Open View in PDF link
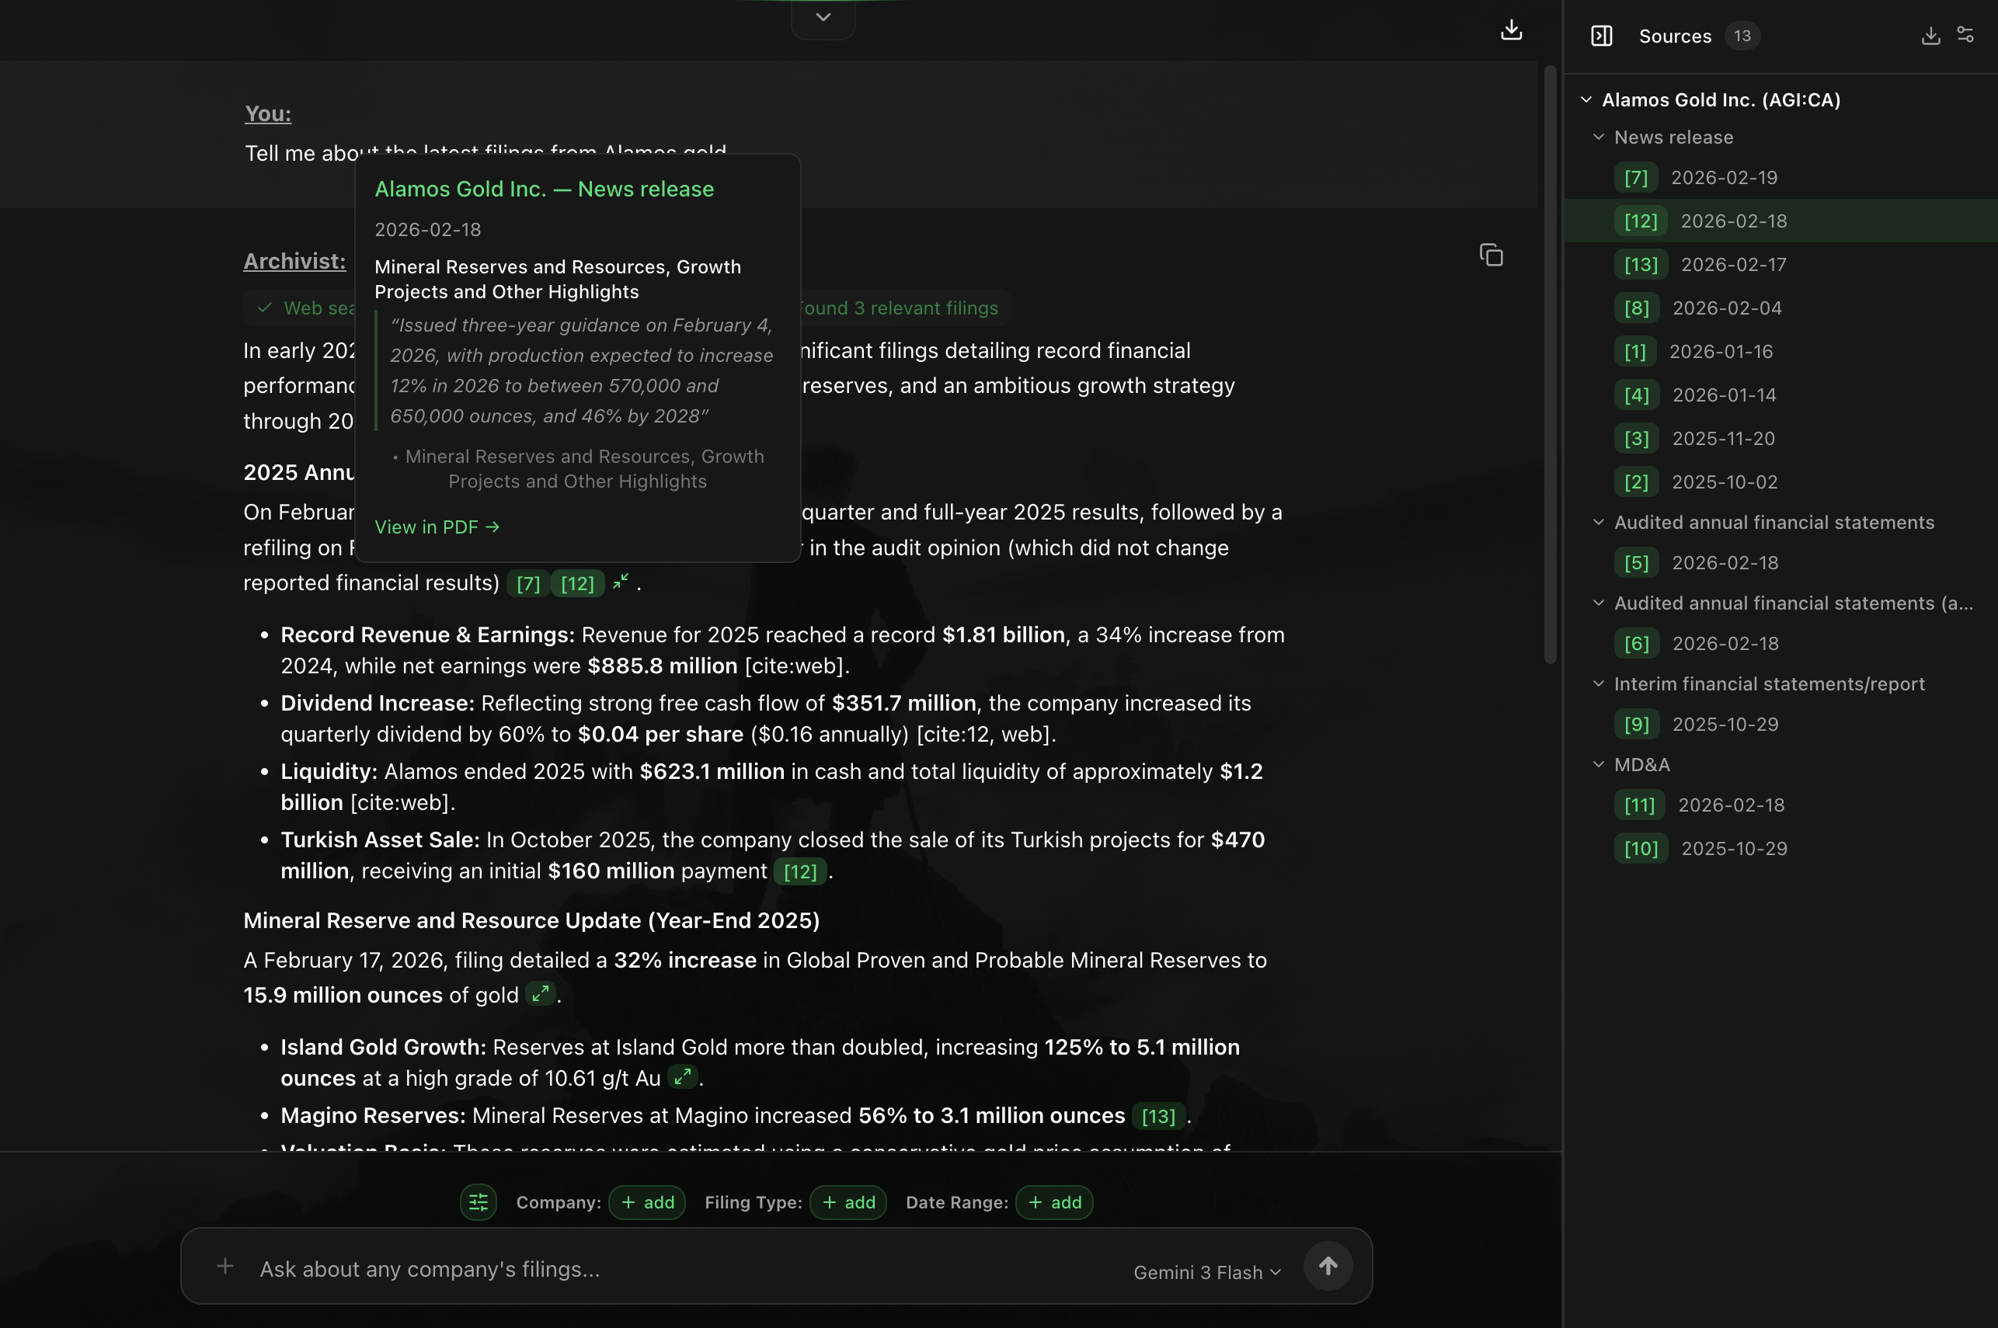The width and height of the screenshot is (1998, 1328). pos(437,527)
